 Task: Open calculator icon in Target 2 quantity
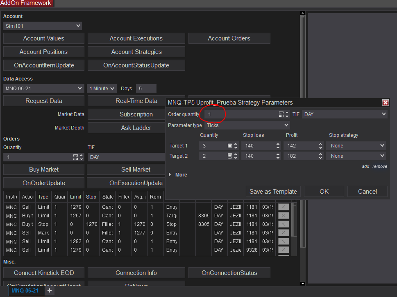click(230, 156)
